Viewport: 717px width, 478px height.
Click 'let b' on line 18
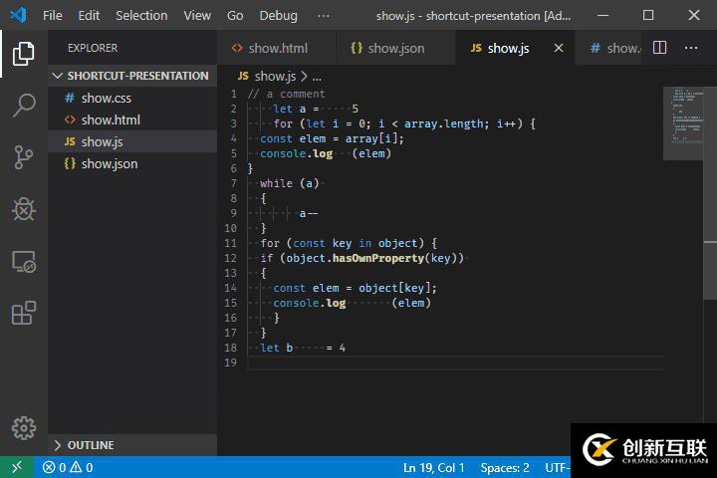[x=276, y=349]
